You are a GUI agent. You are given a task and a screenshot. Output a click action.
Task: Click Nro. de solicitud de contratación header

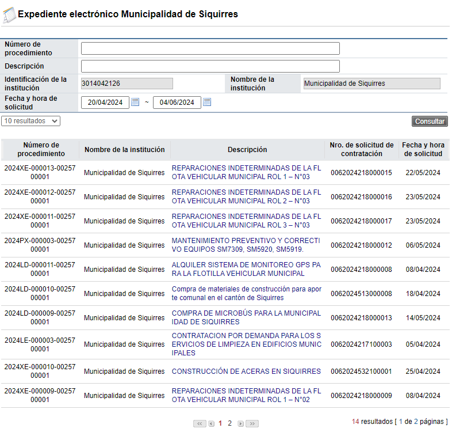pyautogui.click(x=362, y=149)
